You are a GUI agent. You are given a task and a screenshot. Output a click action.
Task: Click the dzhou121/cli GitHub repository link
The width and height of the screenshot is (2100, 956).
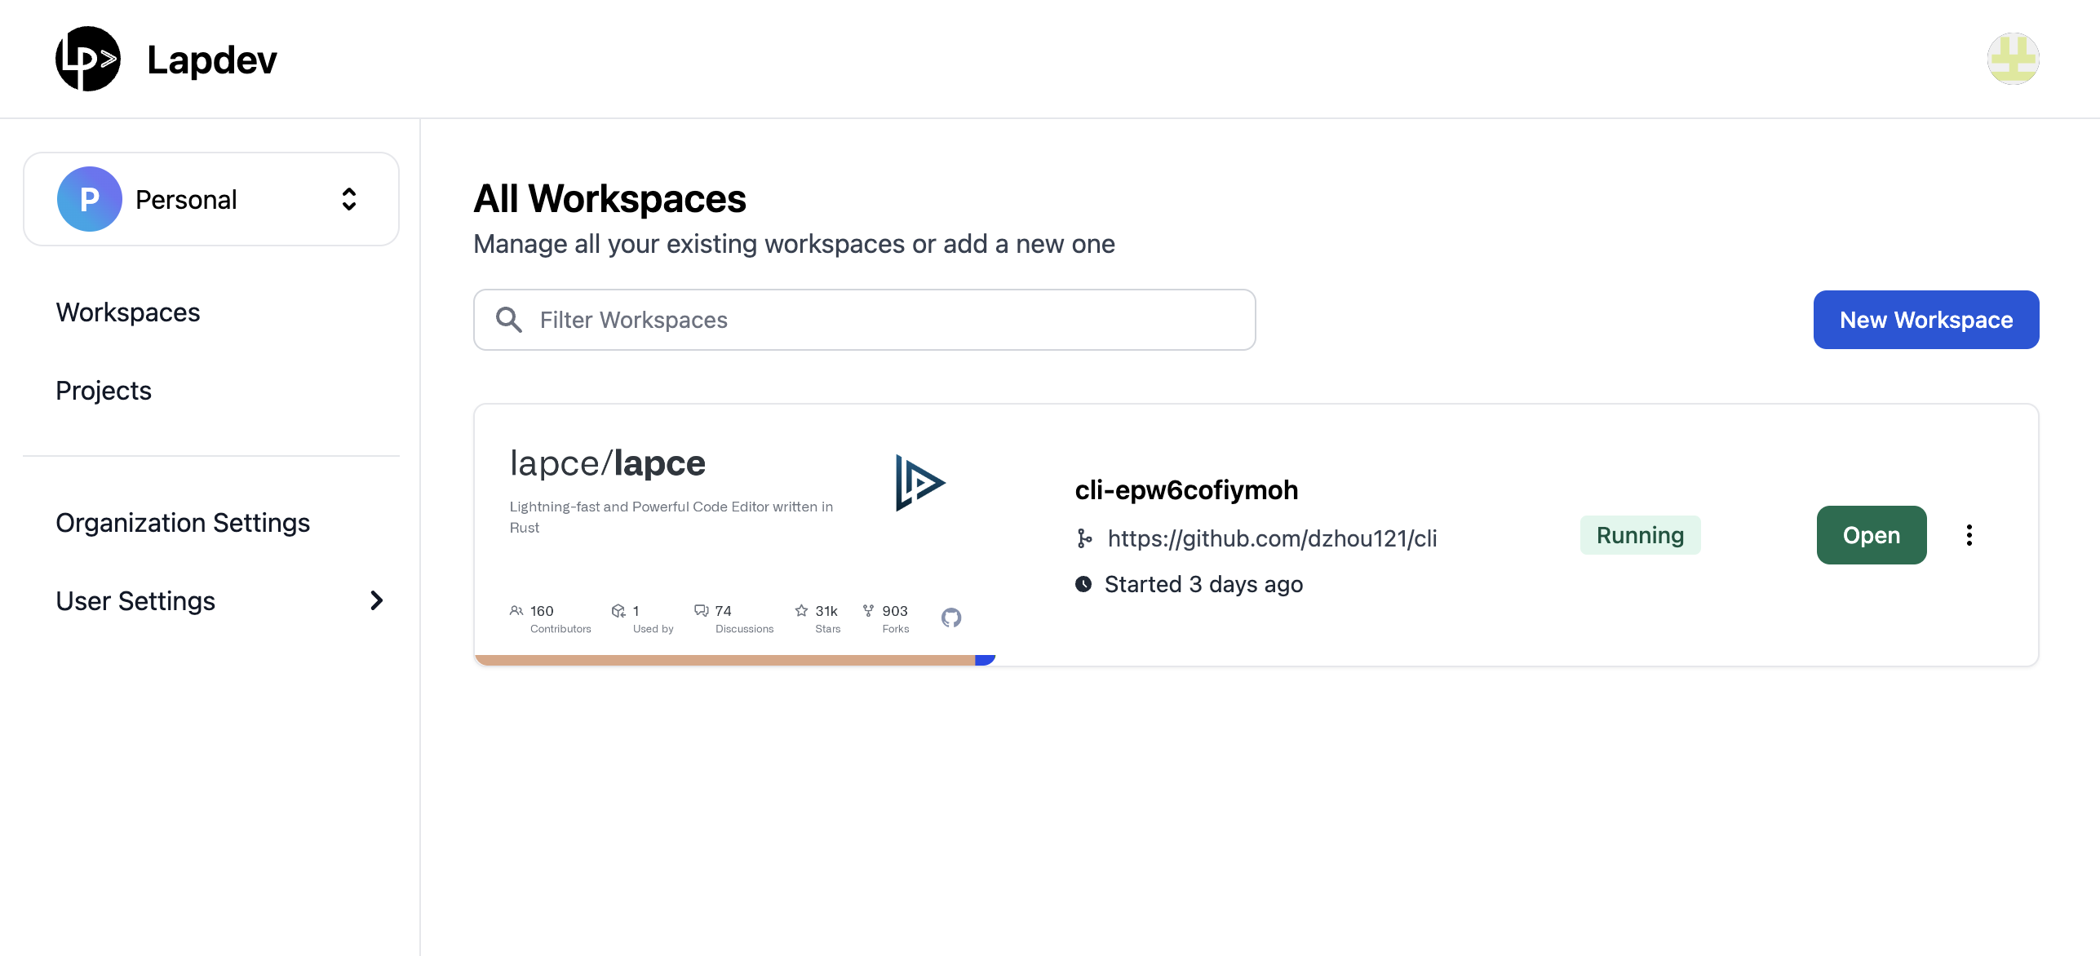pyautogui.click(x=1271, y=538)
